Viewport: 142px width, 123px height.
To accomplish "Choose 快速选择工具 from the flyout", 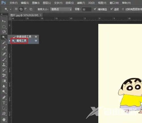I will coord(24,37).
